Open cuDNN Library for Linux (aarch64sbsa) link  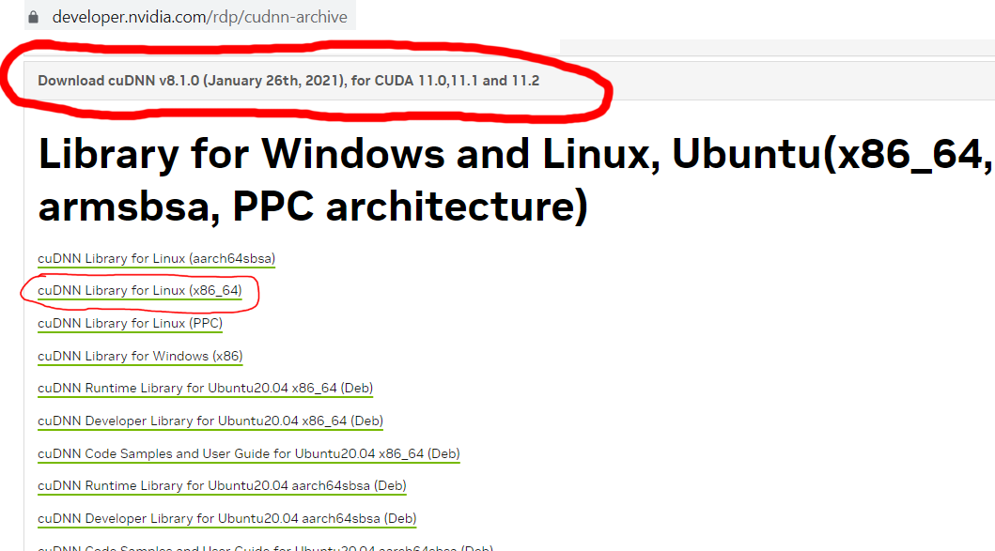[x=156, y=259]
